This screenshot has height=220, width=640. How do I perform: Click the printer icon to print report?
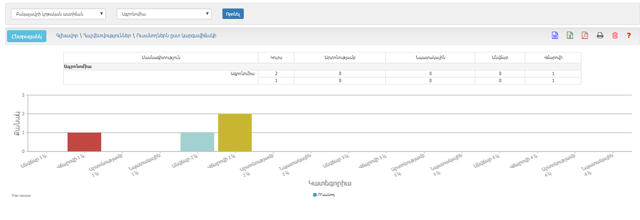click(x=600, y=35)
